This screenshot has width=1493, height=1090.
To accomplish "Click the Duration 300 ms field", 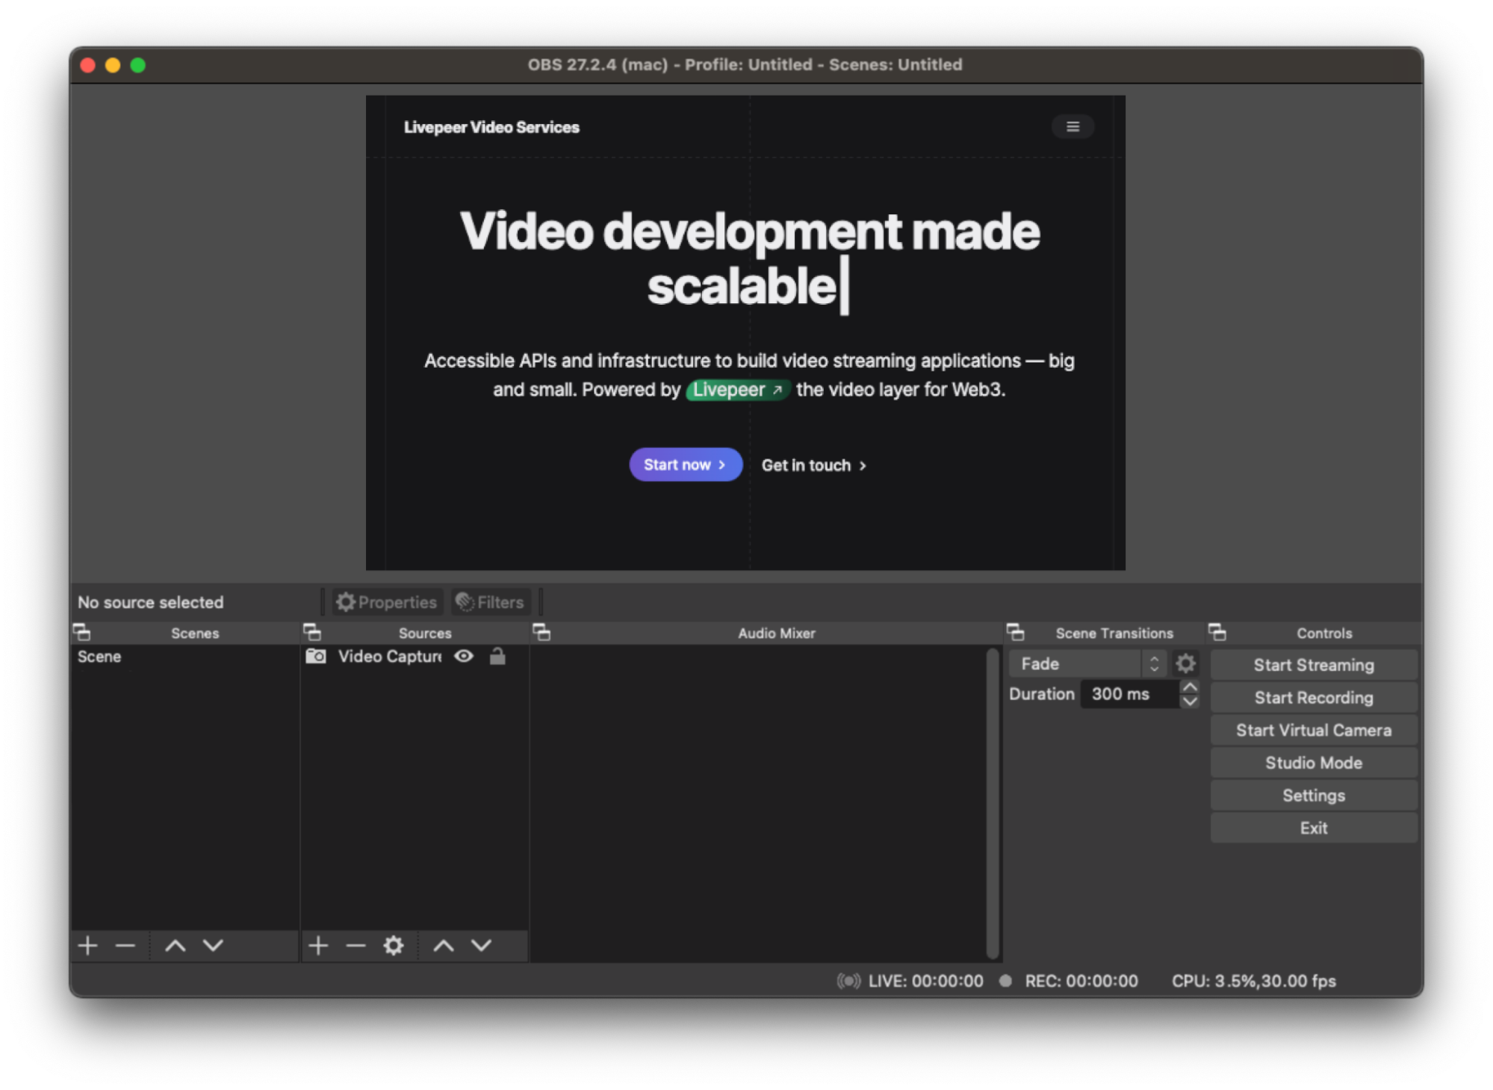I will tap(1129, 694).
